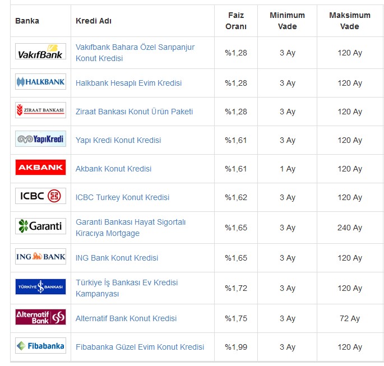Open Halkbank Hesaplı Evim Kredisi link
The width and height of the screenshot is (384, 366).
pyautogui.click(x=128, y=83)
